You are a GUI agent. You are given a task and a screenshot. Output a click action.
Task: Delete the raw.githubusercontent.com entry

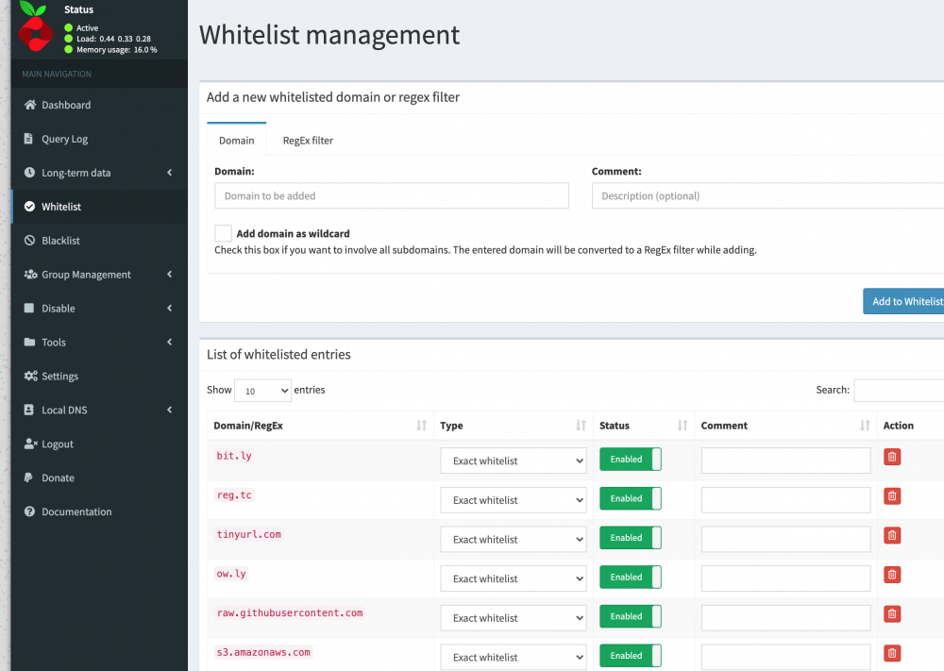point(892,613)
